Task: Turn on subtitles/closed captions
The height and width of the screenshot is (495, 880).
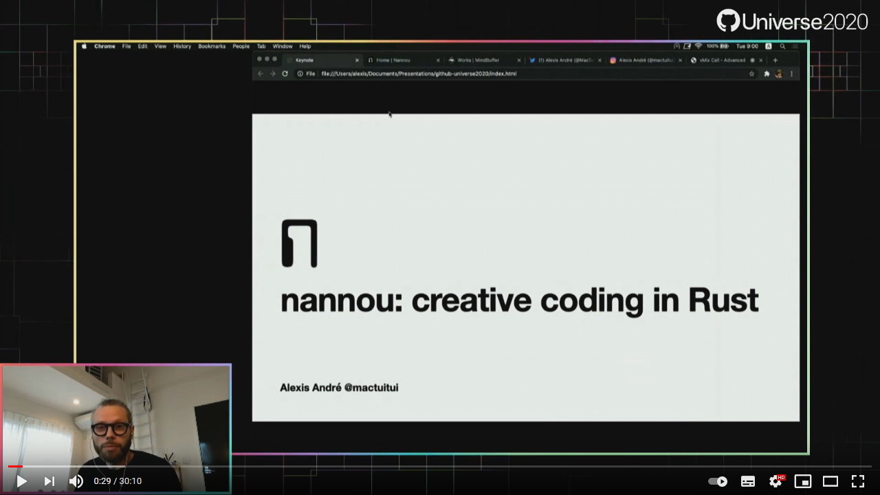Action: [748, 481]
